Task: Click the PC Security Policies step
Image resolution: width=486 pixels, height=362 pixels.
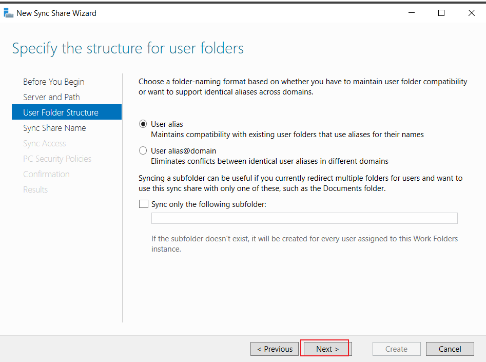Action: click(x=57, y=159)
